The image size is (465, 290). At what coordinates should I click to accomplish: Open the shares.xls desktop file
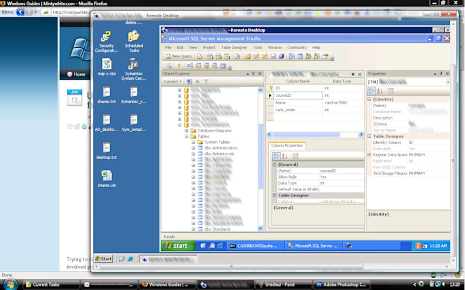(105, 179)
